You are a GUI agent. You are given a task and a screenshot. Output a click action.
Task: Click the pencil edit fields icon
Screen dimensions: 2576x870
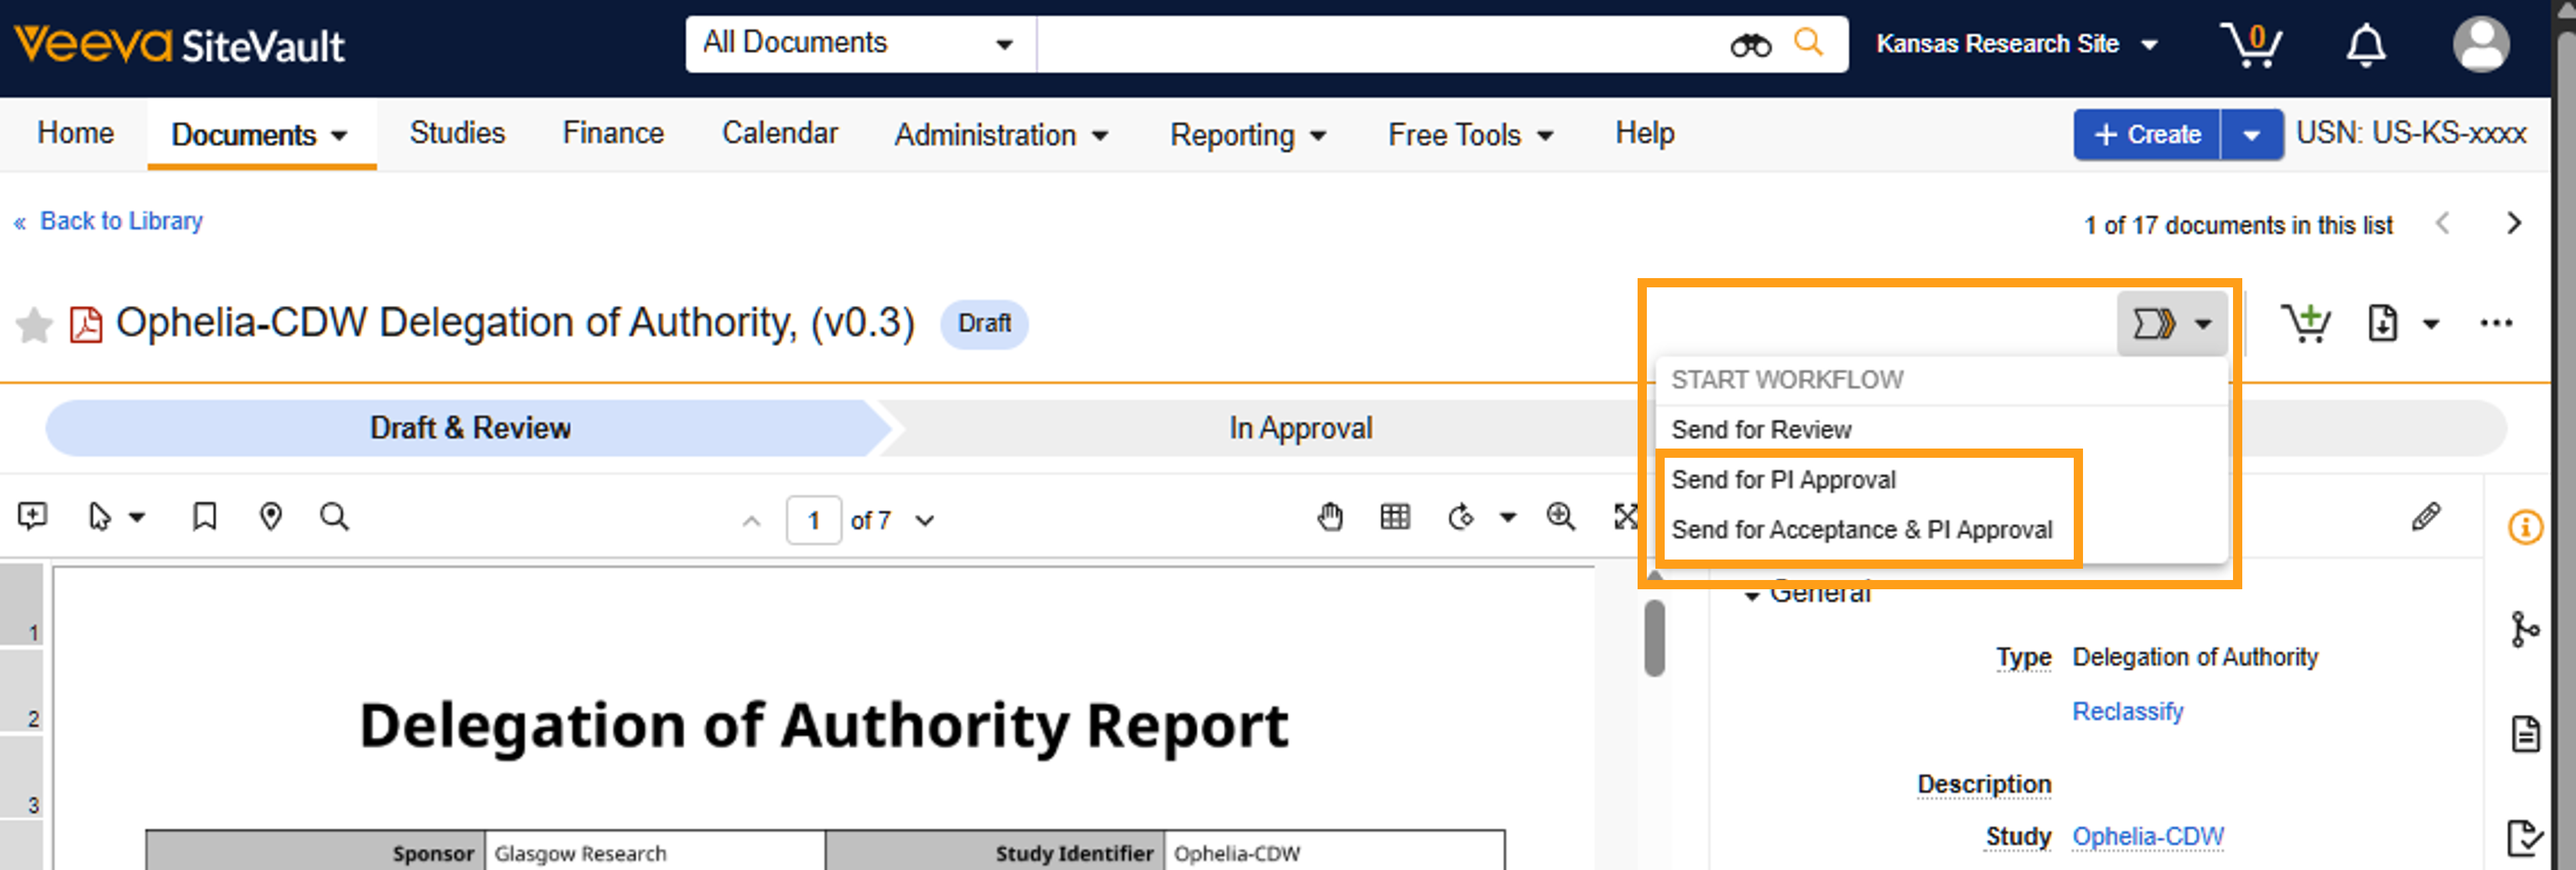point(2425,517)
